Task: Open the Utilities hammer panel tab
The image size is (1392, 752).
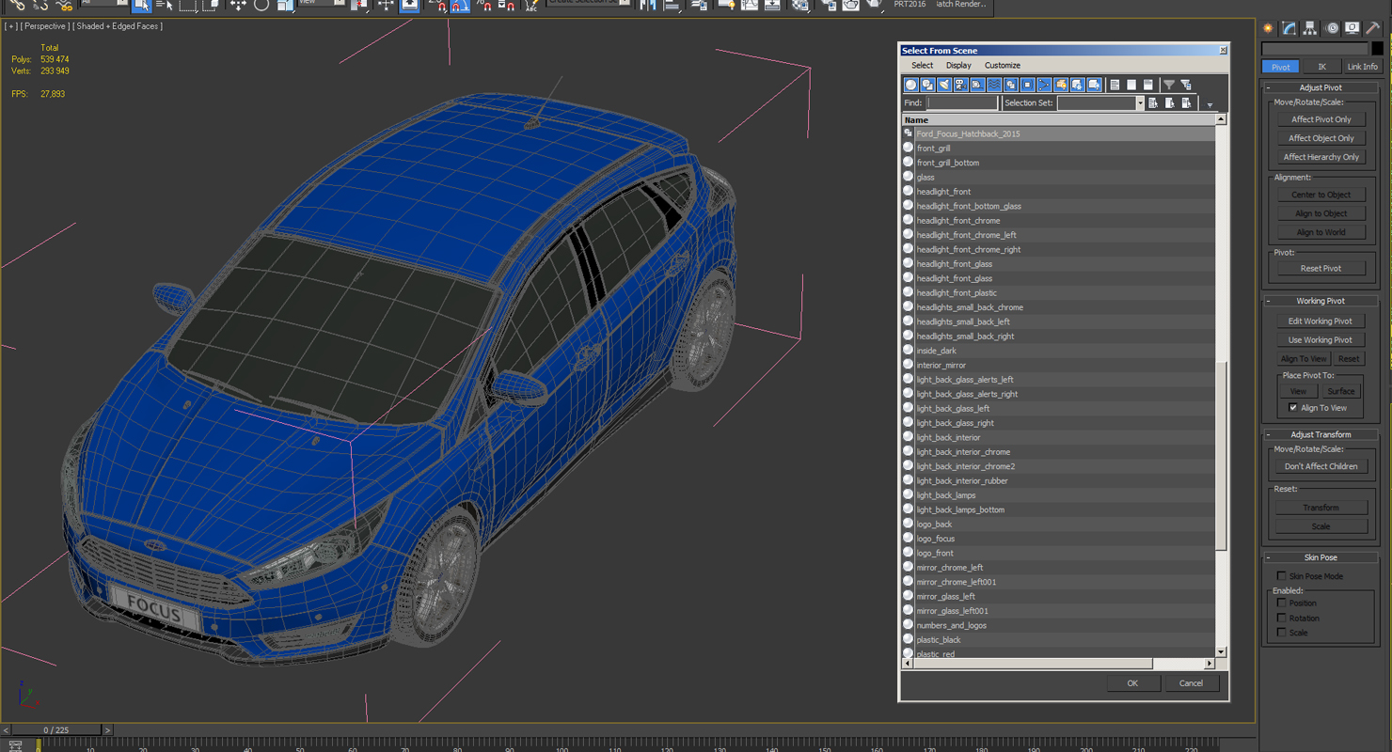Action: tap(1373, 28)
